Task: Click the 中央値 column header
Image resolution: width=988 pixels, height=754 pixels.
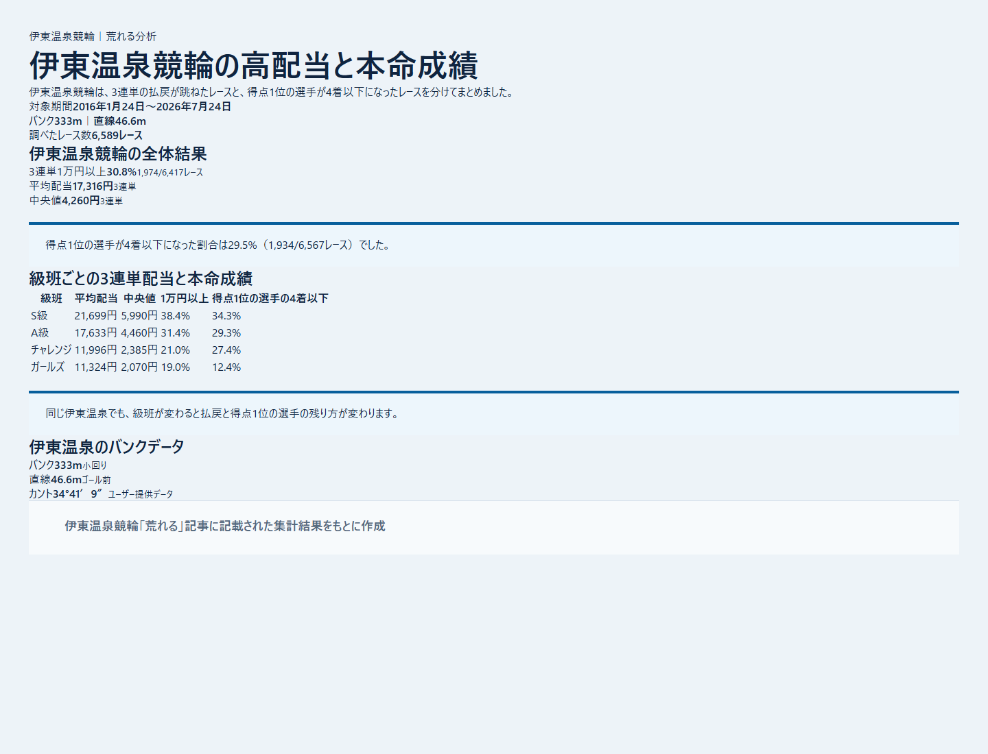Action: click(x=140, y=298)
